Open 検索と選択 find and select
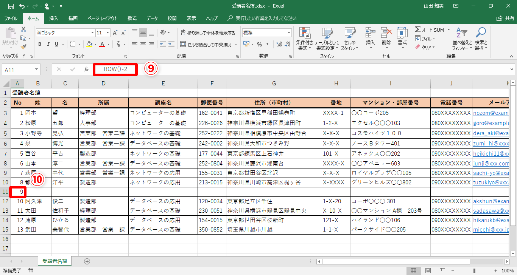This screenshot has width=517, height=275. point(481,39)
